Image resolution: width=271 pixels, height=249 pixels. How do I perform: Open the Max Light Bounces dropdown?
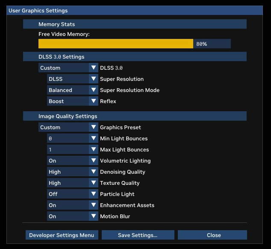[x=73, y=150]
